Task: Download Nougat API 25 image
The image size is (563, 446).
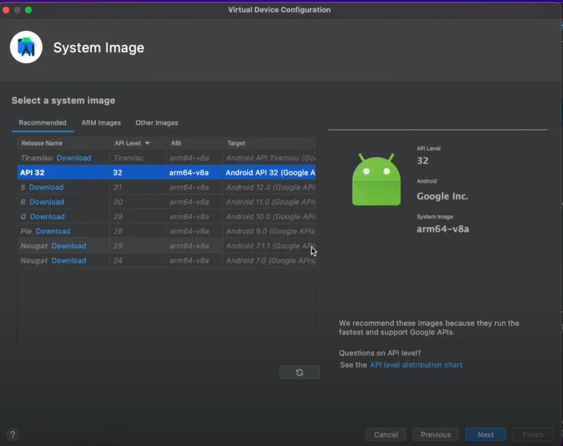Action: [x=68, y=246]
